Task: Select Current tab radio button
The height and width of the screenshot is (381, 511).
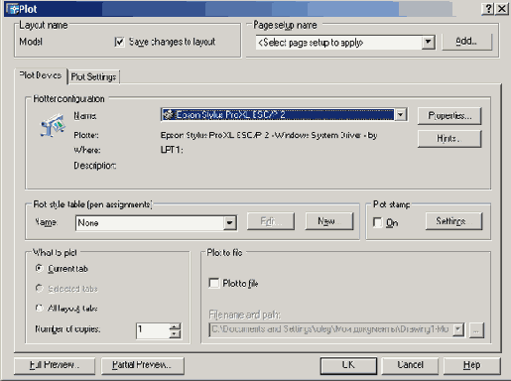Action: click(x=39, y=268)
